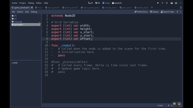Close the game_window scene tab
Screen dimensions: 193x108
tap(32, 7)
